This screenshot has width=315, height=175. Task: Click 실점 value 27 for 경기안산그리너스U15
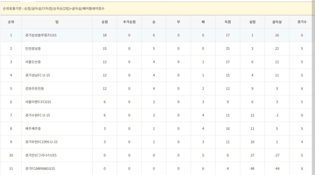pyautogui.click(x=252, y=155)
